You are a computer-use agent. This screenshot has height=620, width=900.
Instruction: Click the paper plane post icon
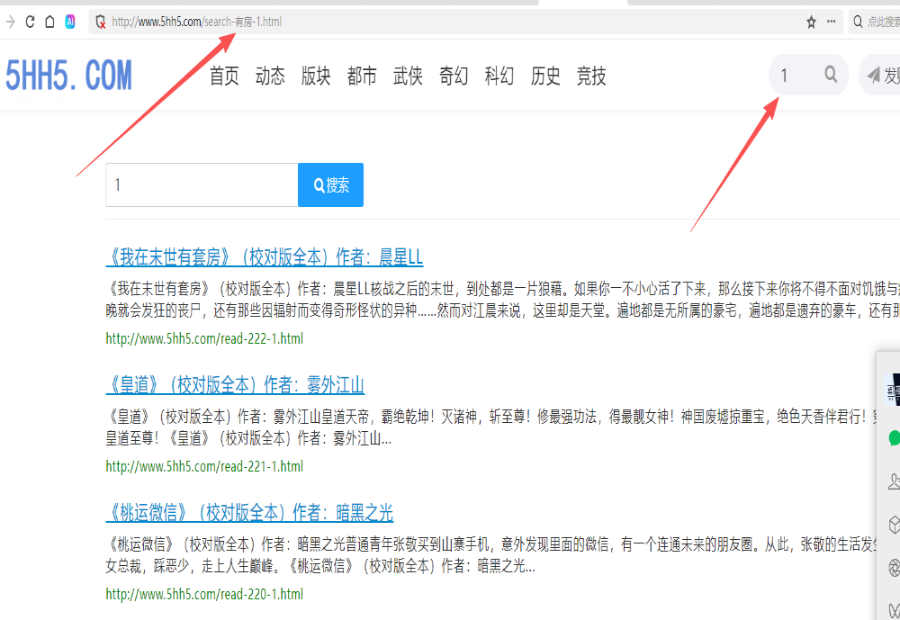click(x=873, y=76)
